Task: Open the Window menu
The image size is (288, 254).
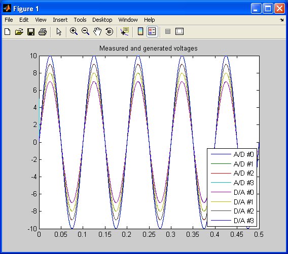Action: tap(128, 20)
